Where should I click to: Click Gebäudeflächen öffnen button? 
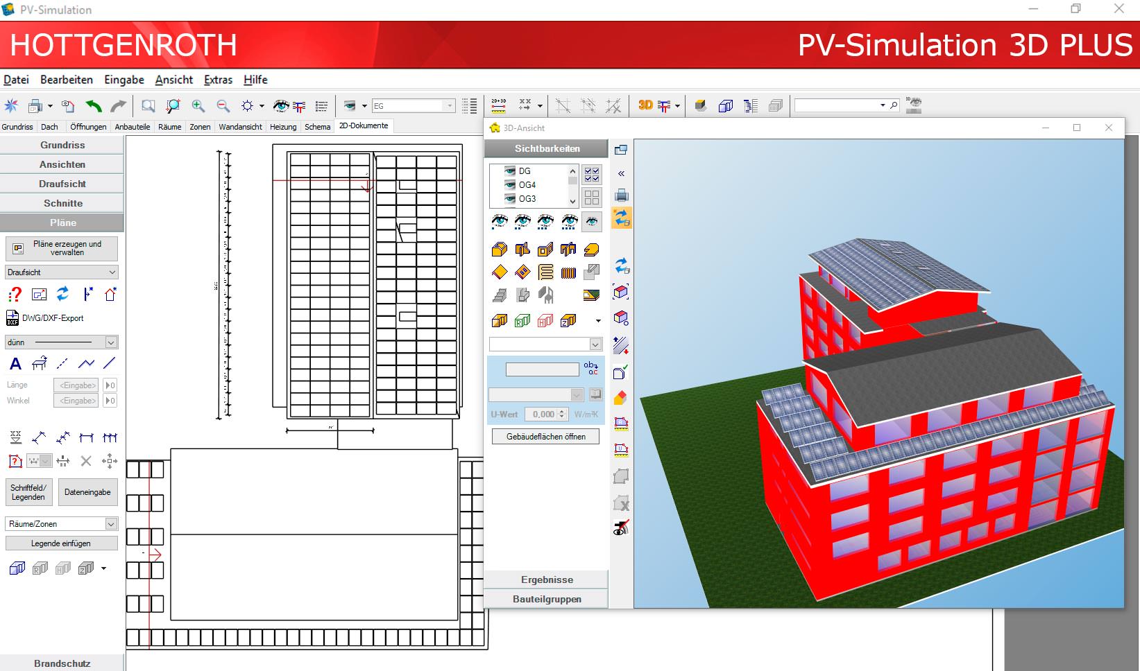tap(545, 437)
